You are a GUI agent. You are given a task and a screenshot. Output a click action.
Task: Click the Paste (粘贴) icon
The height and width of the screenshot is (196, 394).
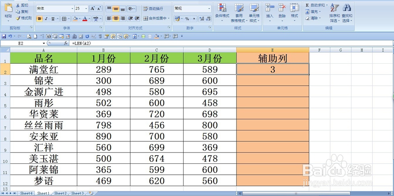click(8, 8)
